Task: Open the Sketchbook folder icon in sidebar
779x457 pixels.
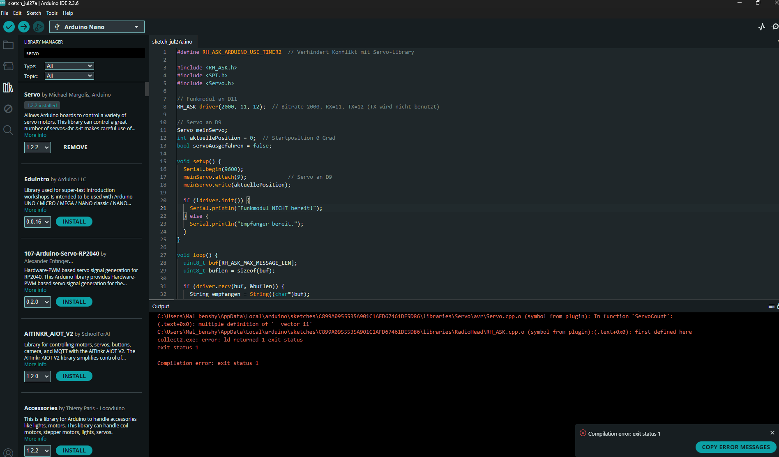Action: (x=8, y=45)
